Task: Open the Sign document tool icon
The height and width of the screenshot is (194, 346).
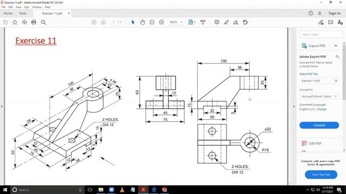Action: 236,22
